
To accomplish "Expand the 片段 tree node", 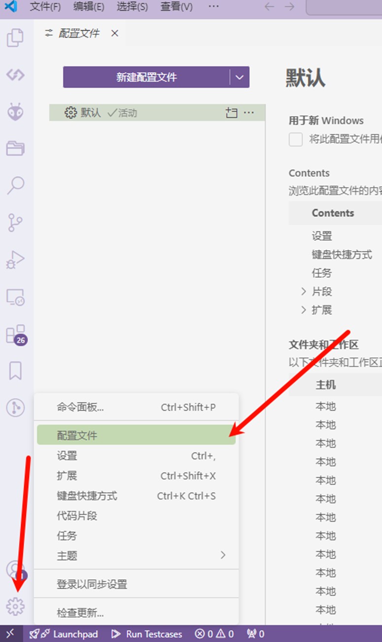I will coord(304,292).
